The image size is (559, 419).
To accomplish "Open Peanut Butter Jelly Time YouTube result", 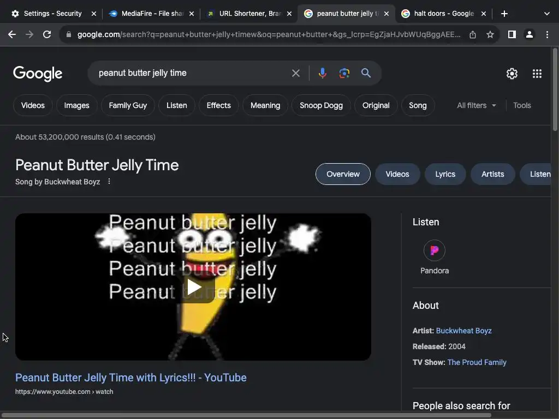I will (131, 378).
